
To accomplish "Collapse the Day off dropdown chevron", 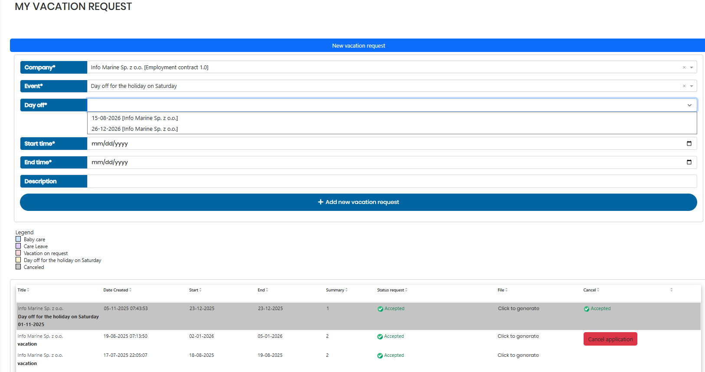I will click(689, 105).
